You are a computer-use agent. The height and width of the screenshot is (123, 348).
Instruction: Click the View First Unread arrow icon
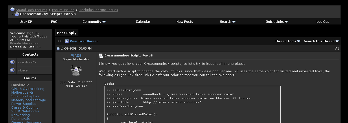click(x=67, y=41)
